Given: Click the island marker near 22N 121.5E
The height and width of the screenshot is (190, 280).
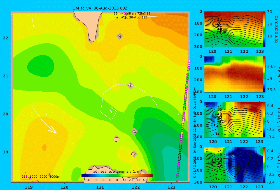Looking at the screenshot, I should click(x=120, y=36).
